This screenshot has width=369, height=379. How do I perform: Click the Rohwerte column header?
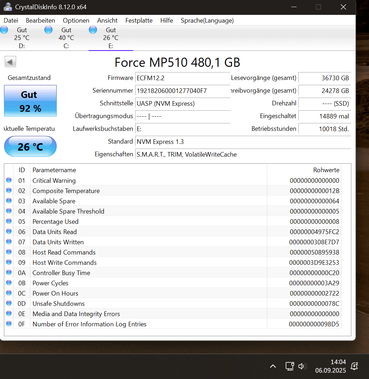point(304,170)
